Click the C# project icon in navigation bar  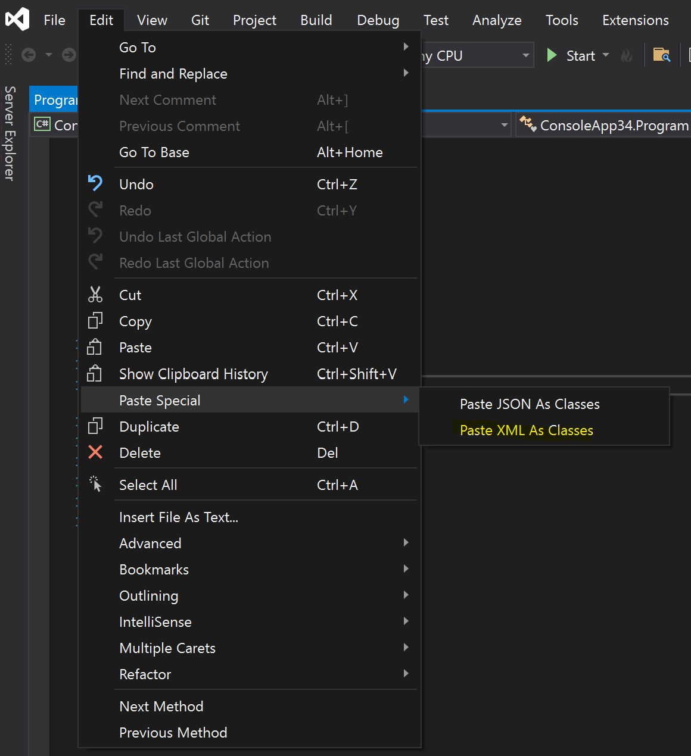click(x=42, y=124)
